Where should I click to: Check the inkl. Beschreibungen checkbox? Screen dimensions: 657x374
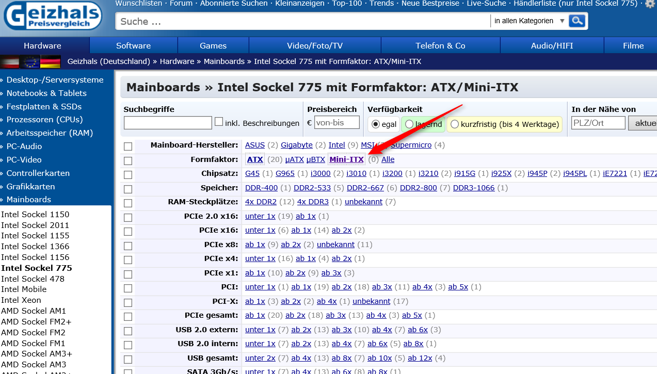pyautogui.click(x=219, y=122)
